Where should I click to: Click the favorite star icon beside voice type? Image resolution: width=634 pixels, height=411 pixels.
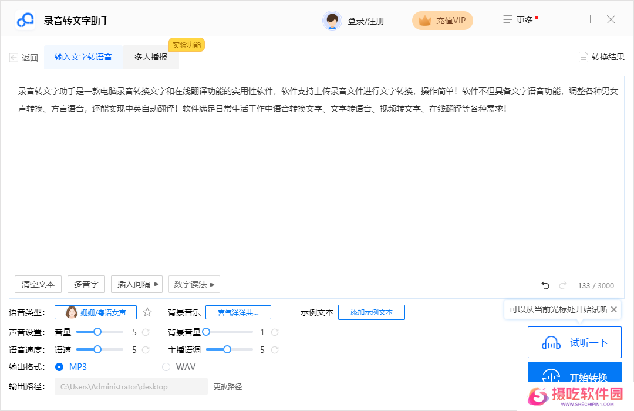point(147,312)
